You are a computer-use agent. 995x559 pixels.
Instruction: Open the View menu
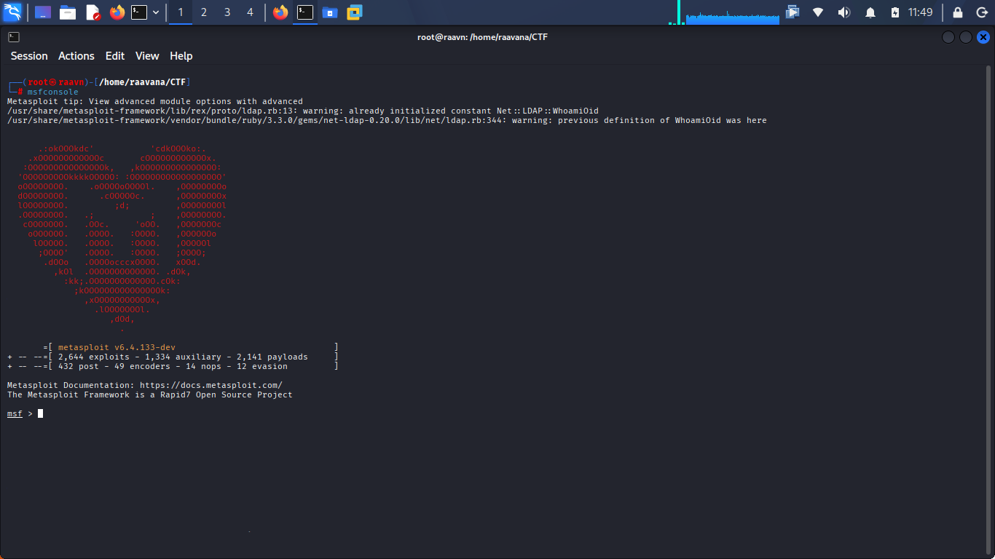(147, 56)
